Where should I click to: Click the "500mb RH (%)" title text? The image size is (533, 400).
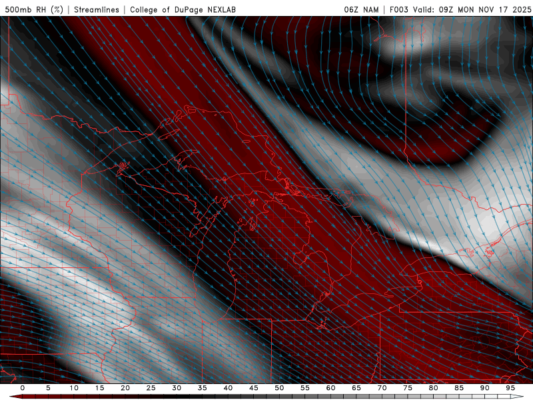click(x=34, y=9)
